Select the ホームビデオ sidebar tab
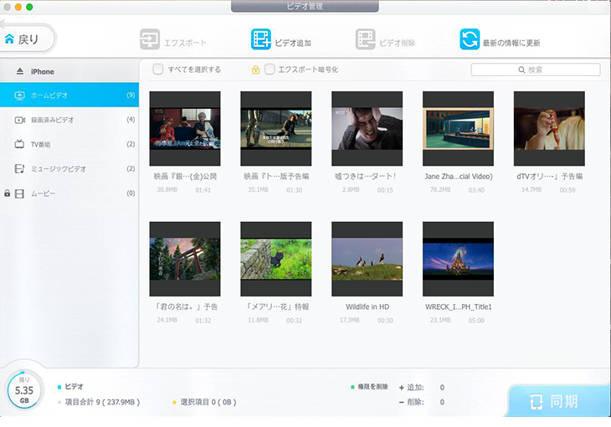Image resolution: width=611 pixels, height=427 pixels. pyautogui.click(x=52, y=95)
